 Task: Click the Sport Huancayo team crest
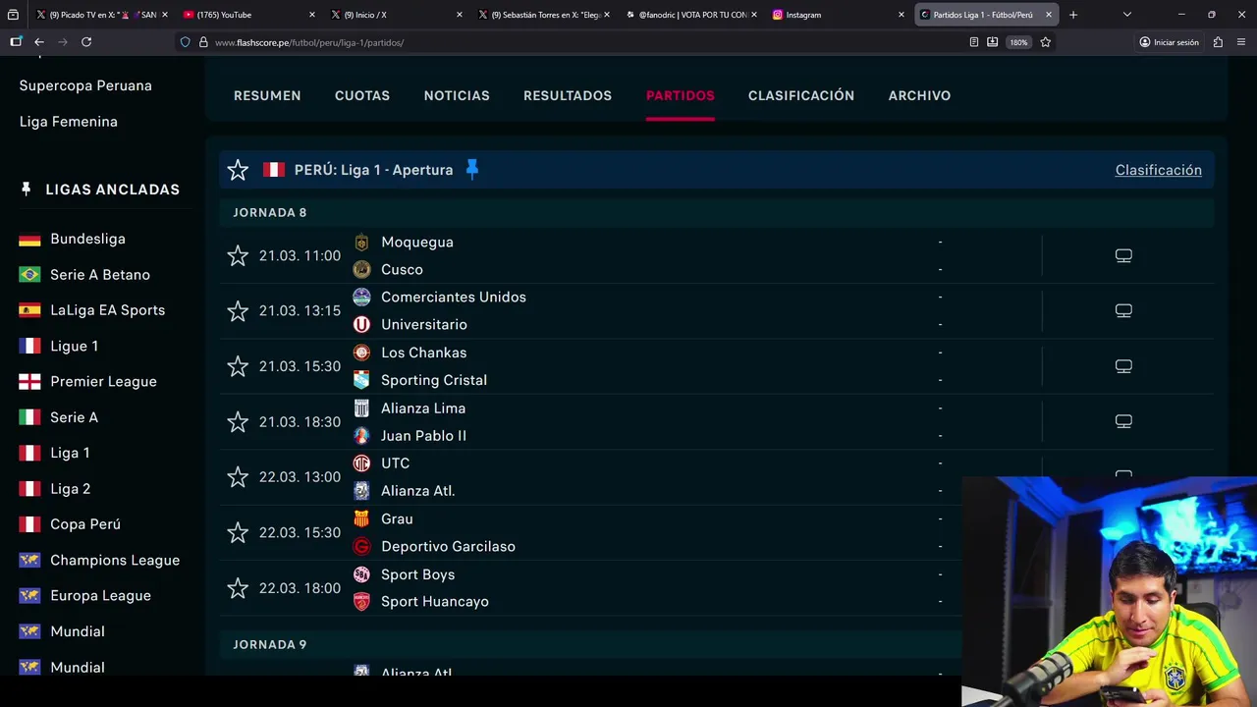[361, 601]
